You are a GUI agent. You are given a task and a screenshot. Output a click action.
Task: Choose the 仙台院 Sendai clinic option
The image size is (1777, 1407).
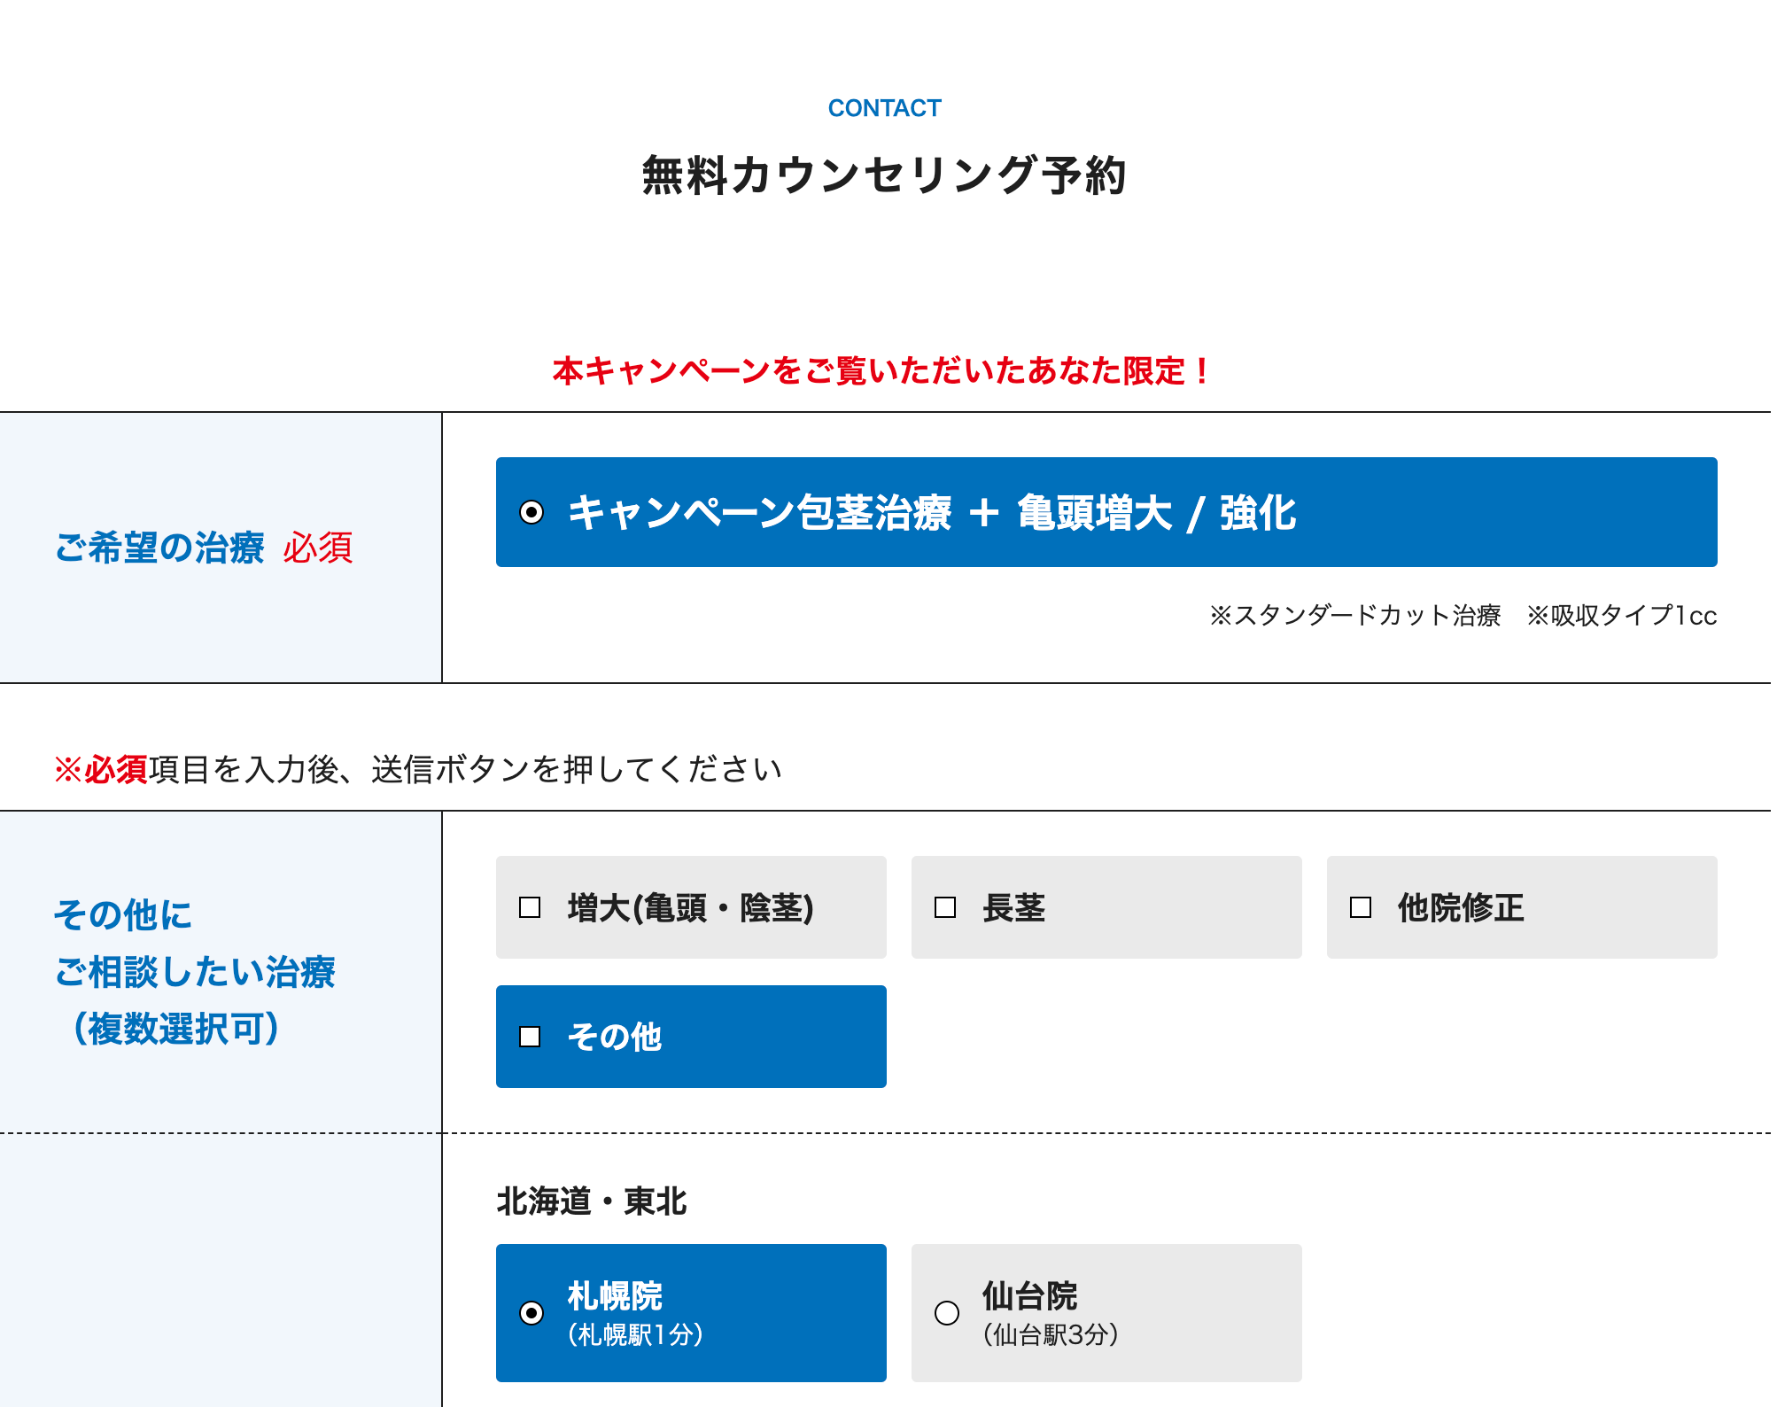[x=946, y=1315]
